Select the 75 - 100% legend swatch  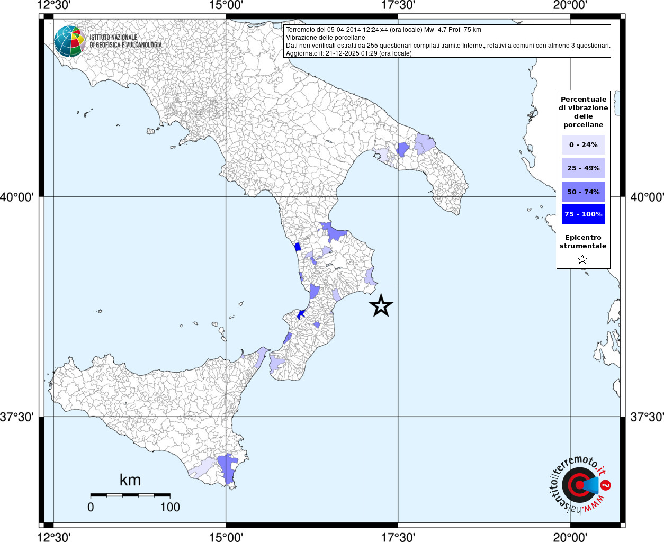point(583,214)
